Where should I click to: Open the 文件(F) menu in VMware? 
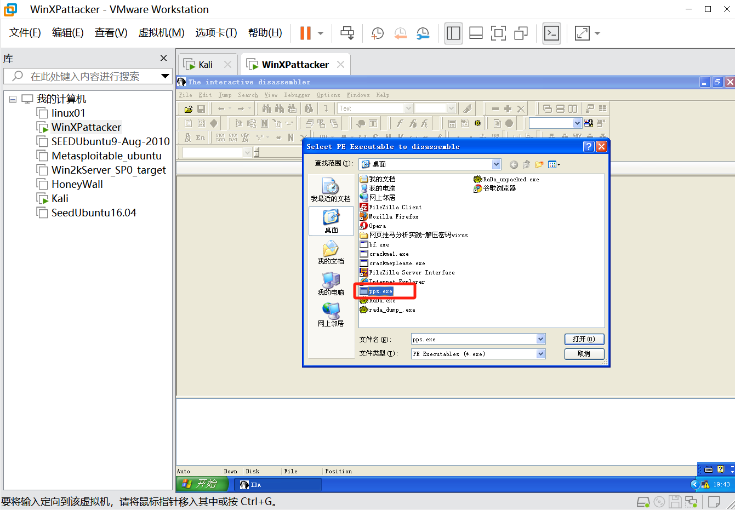pyautogui.click(x=25, y=33)
